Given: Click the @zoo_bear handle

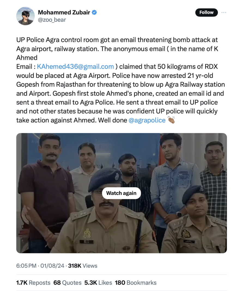Looking at the screenshot, I should pyautogui.click(x=52, y=20).
